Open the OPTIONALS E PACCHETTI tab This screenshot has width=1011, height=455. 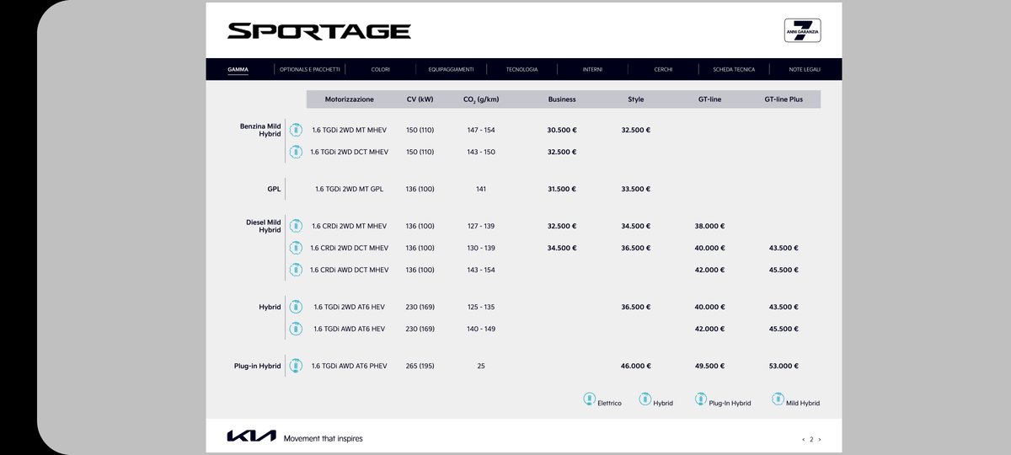pyautogui.click(x=310, y=69)
